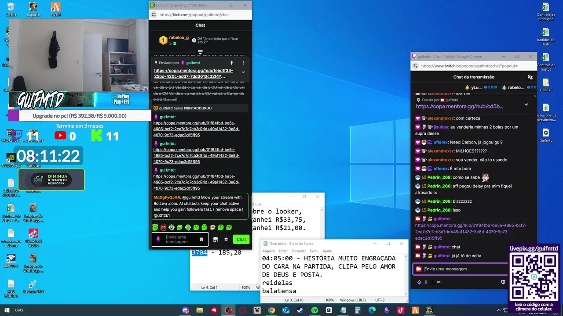Image resolution: width=563 pixels, height=316 pixels.
Task: Open Radmin VPN desktop shortcut
Action: coord(33,287)
